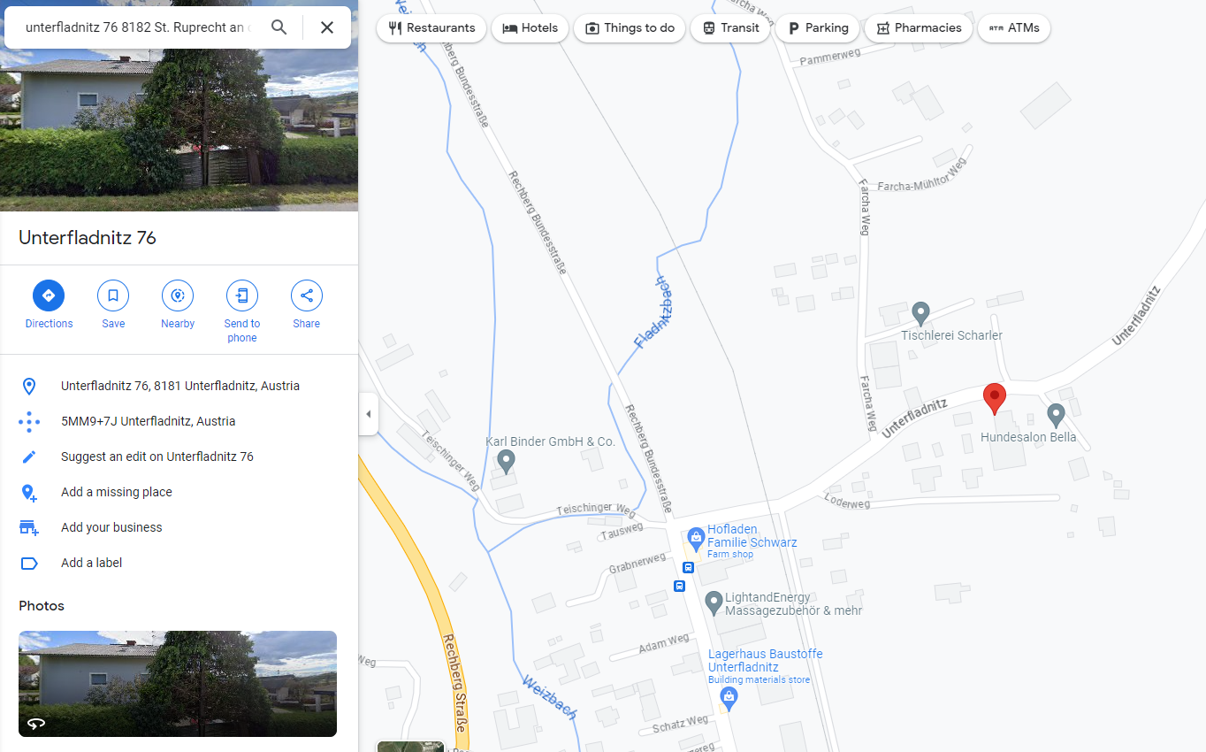The height and width of the screenshot is (752, 1206).
Task: Show ATMs on the map
Action: point(1014,28)
